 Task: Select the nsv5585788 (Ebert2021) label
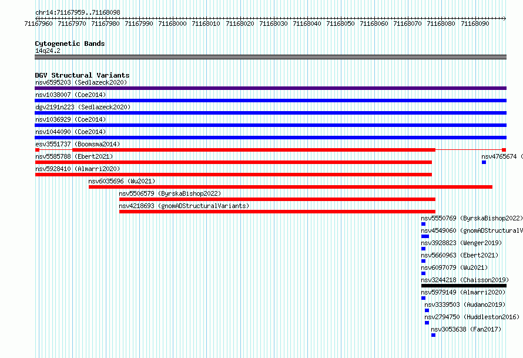tap(74, 156)
